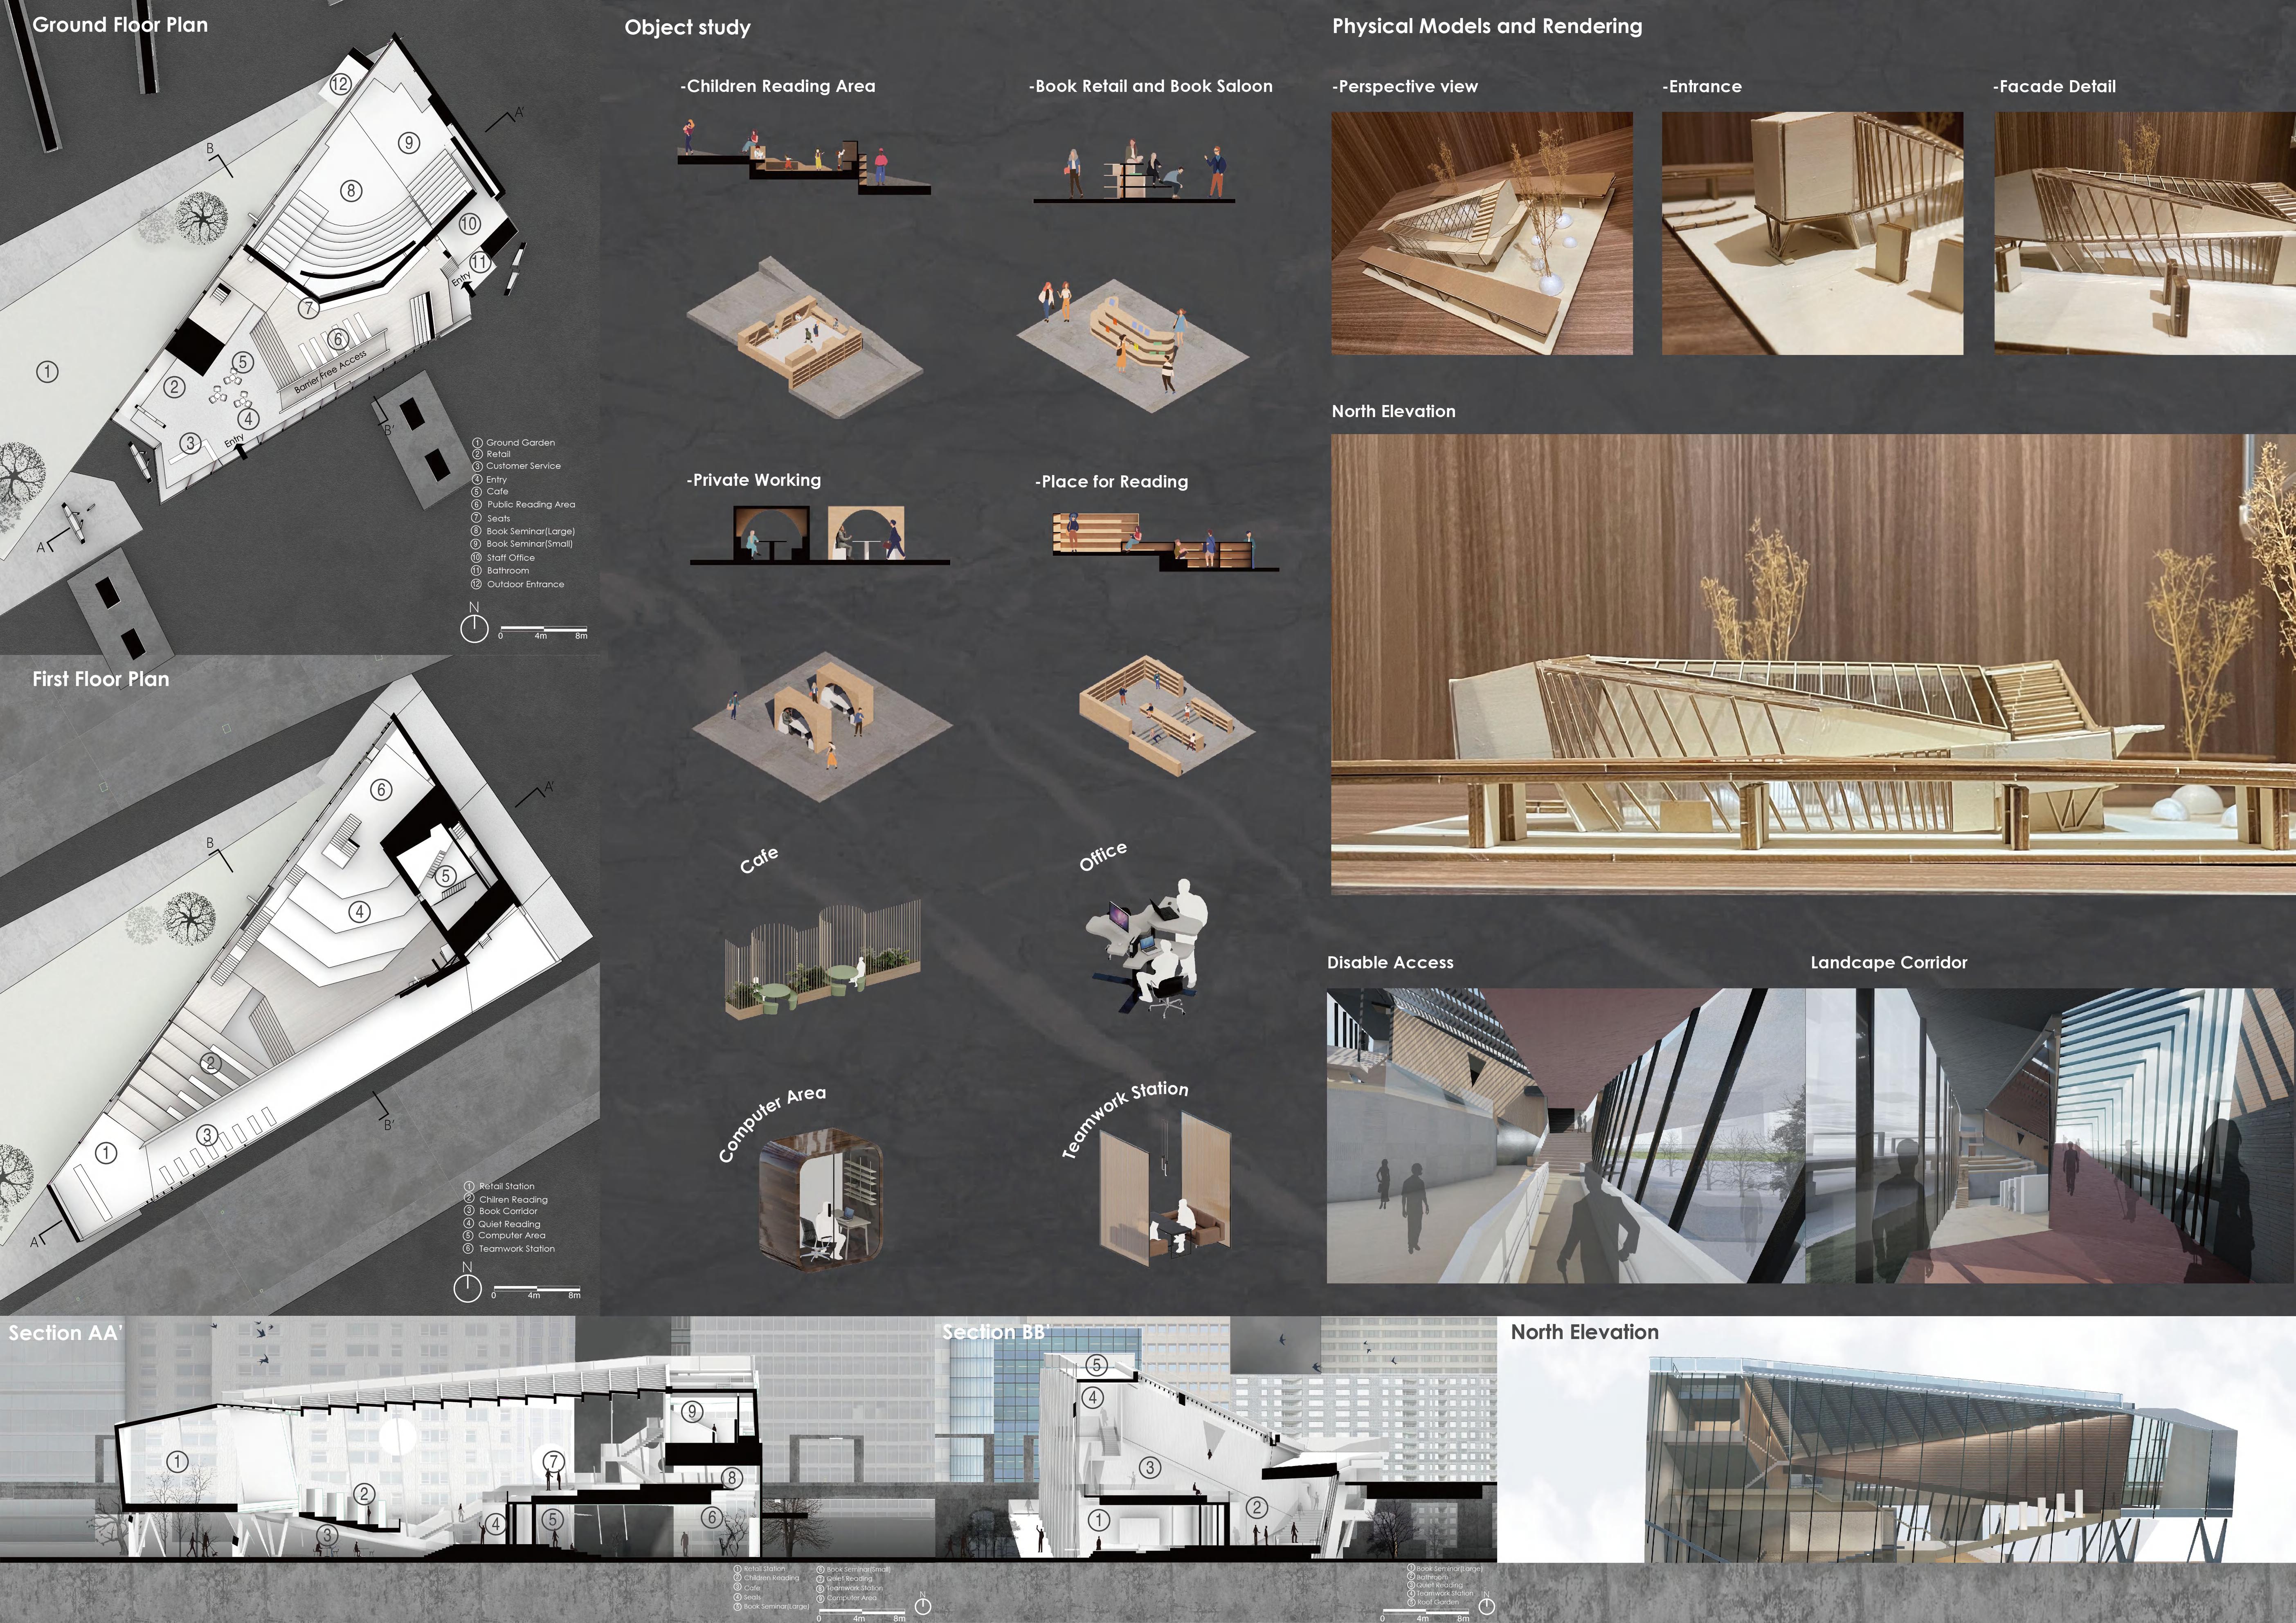The width and height of the screenshot is (2296, 1623).
Task: Click the north compass on Ground Floor Plan
Action: [x=474, y=628]
